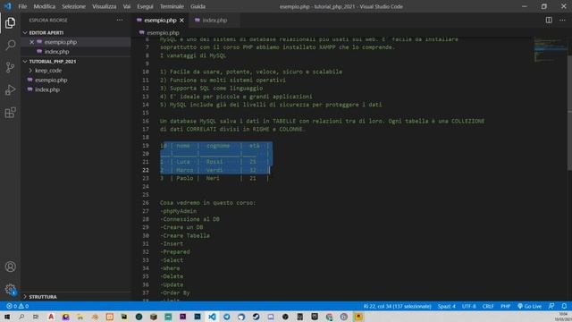Open the Esegui menu
Image resolution: width=572 pixels, height=322 pixels.
[145, 6]
